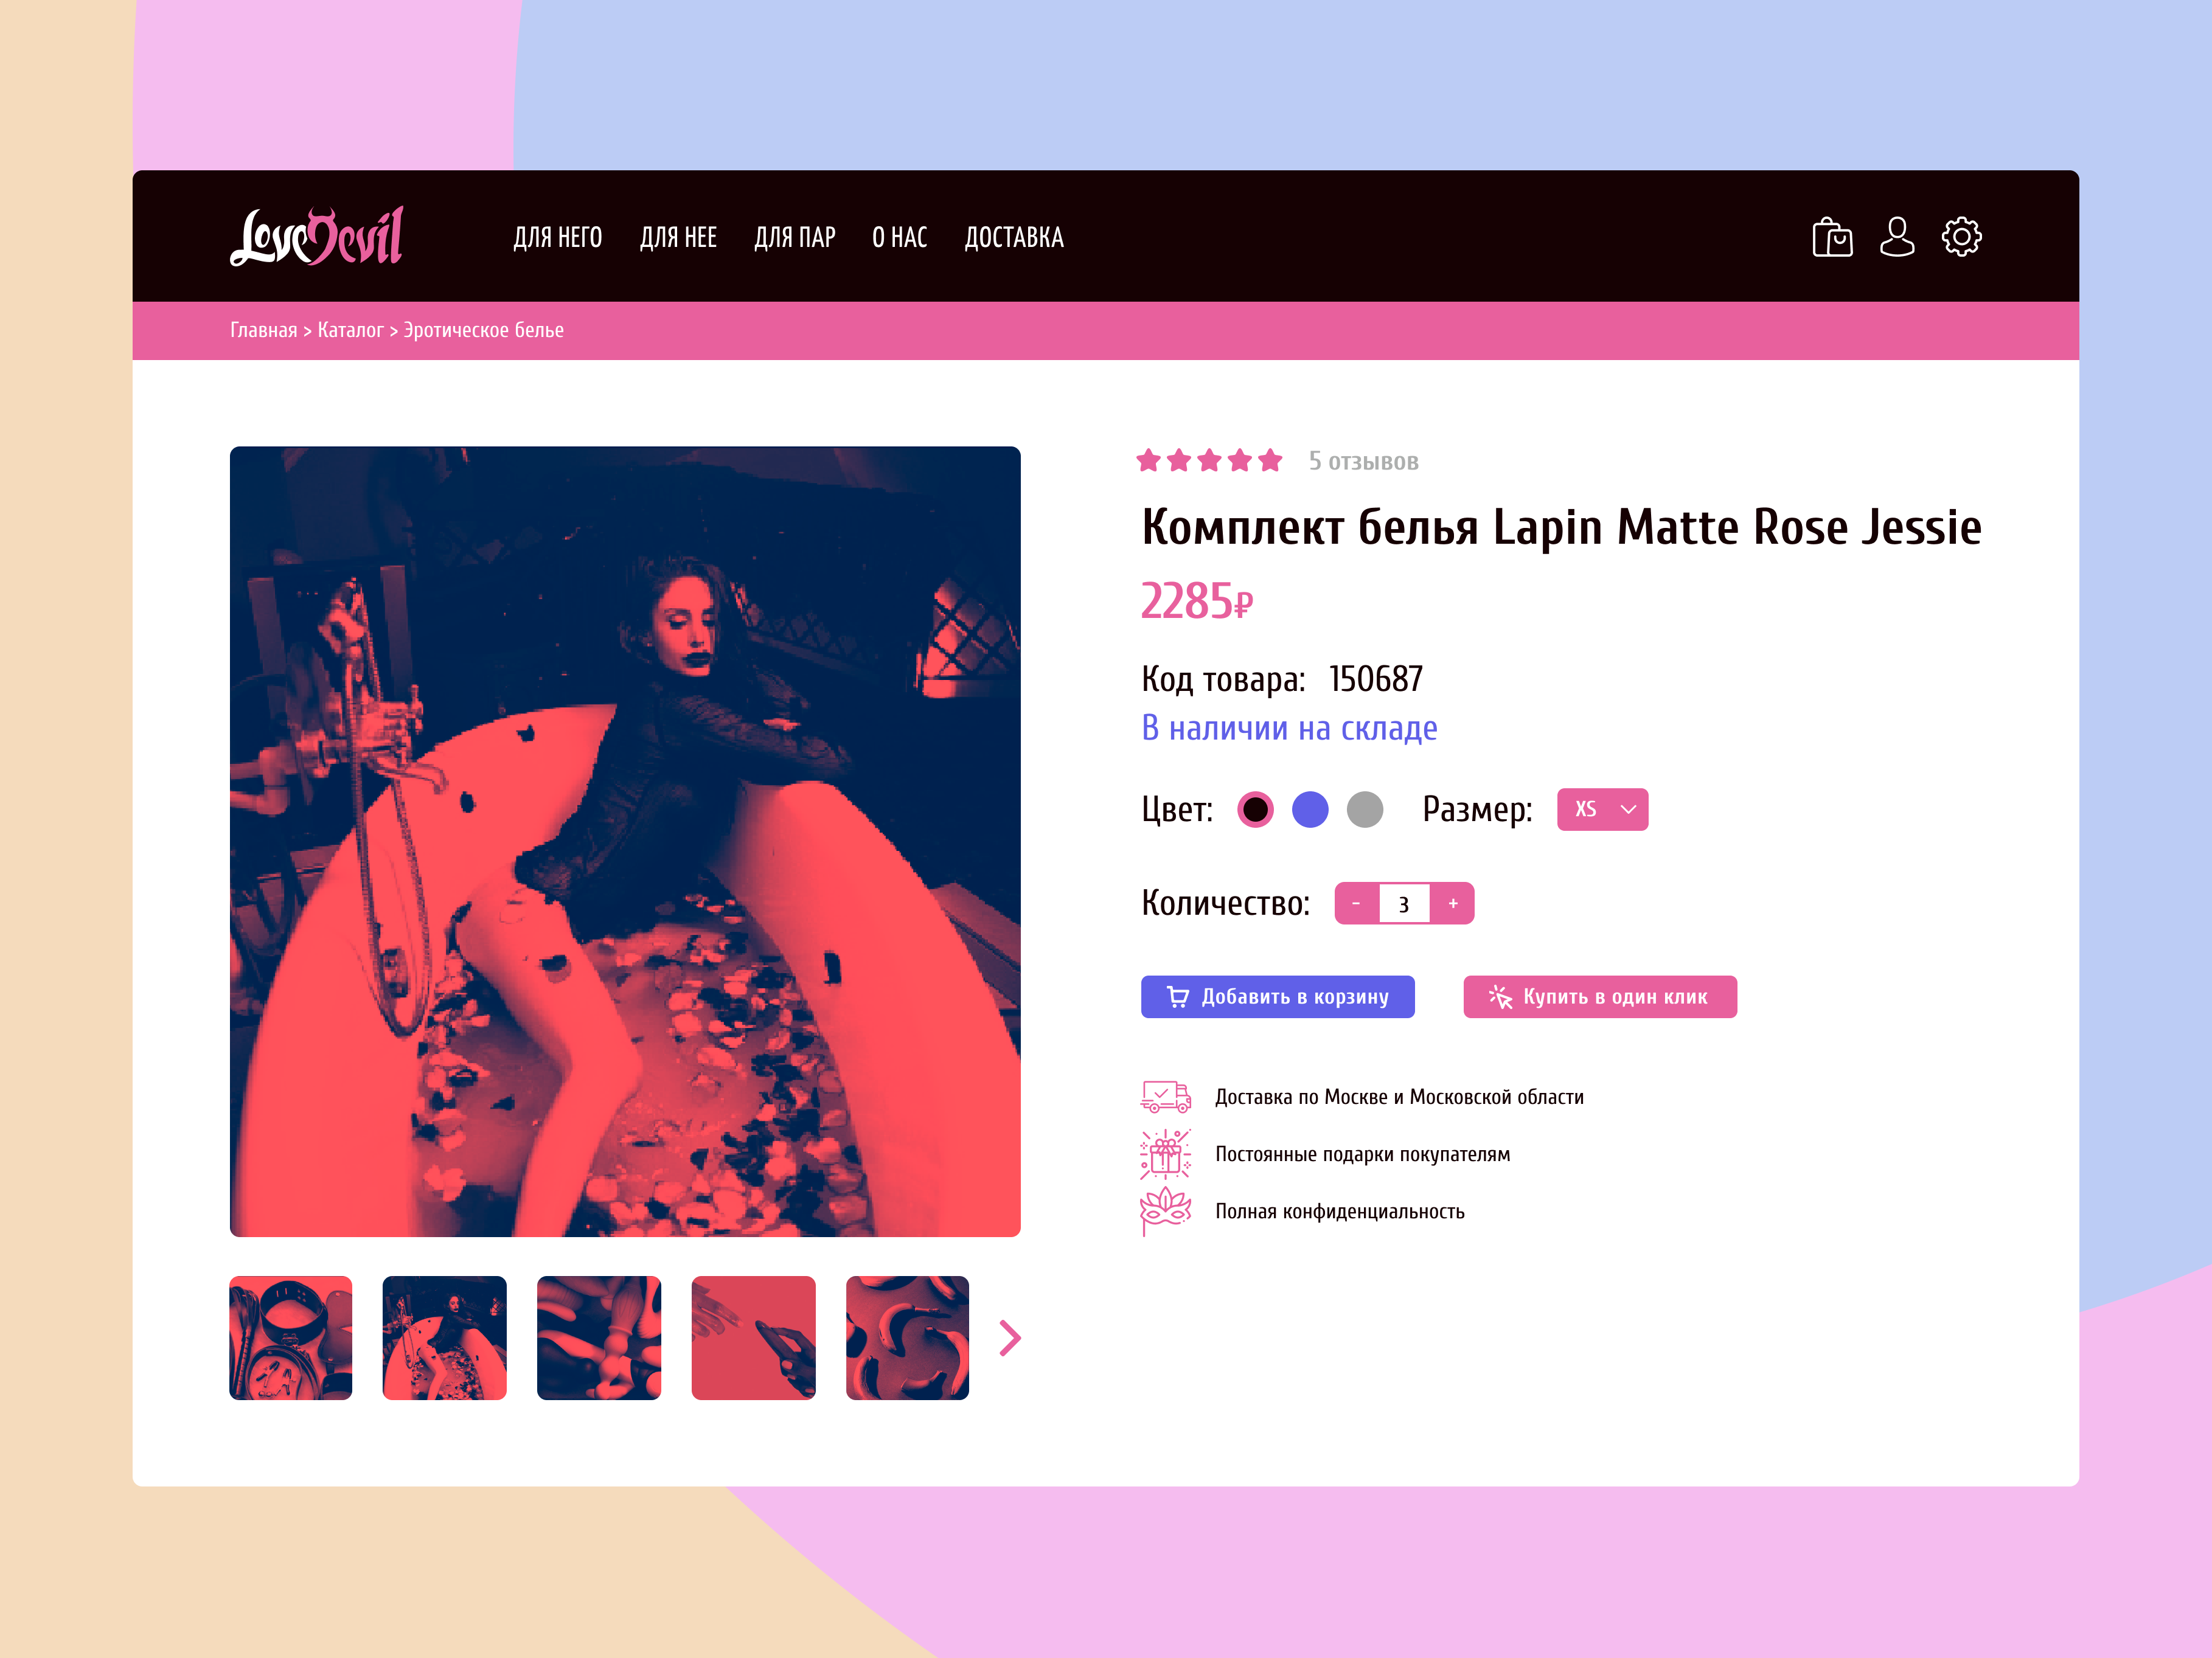Increase quantity with the plus button
Image resolution: width=2212 pixels, height=1658 pixels.
(1453, 903)
